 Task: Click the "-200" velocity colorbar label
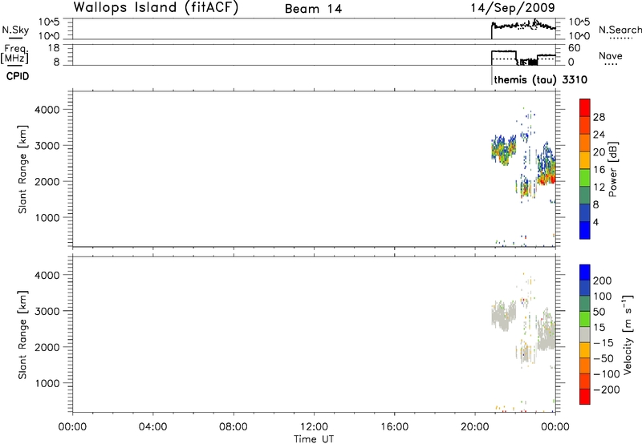click(607, 390)
